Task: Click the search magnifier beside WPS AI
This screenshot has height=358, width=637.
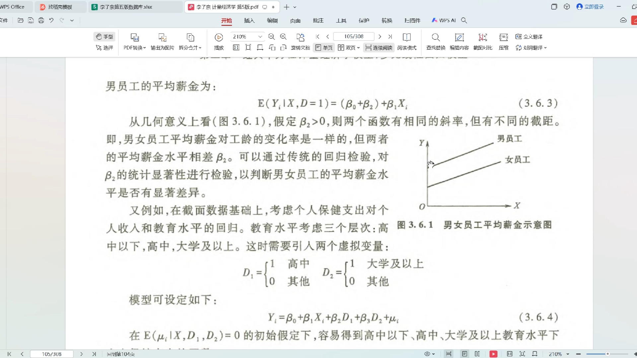Action: point(464,21)
